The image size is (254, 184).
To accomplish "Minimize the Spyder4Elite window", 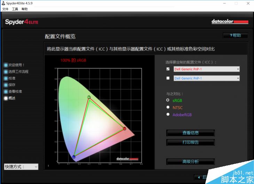I will click(x=224, y=3).
